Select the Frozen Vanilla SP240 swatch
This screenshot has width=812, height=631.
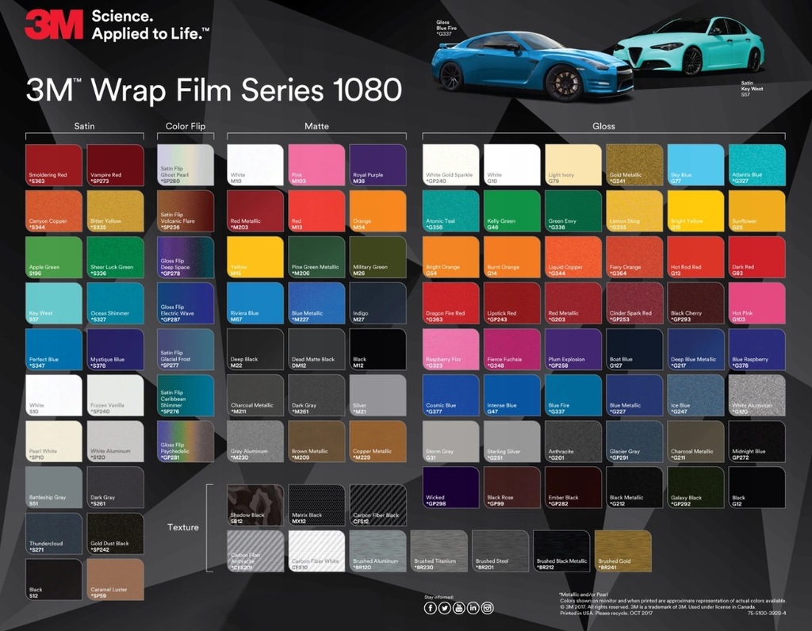pos(116,396)
